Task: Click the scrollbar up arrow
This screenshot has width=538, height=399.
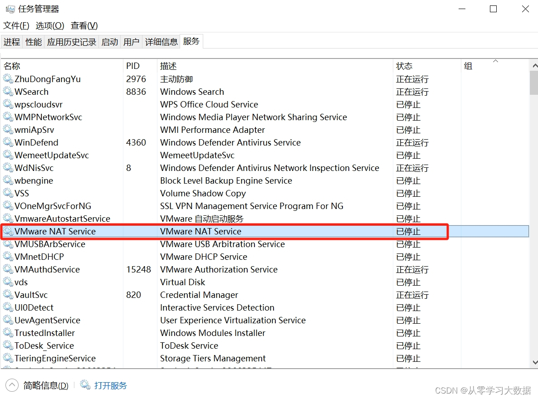Action: [x=534, y=65]
